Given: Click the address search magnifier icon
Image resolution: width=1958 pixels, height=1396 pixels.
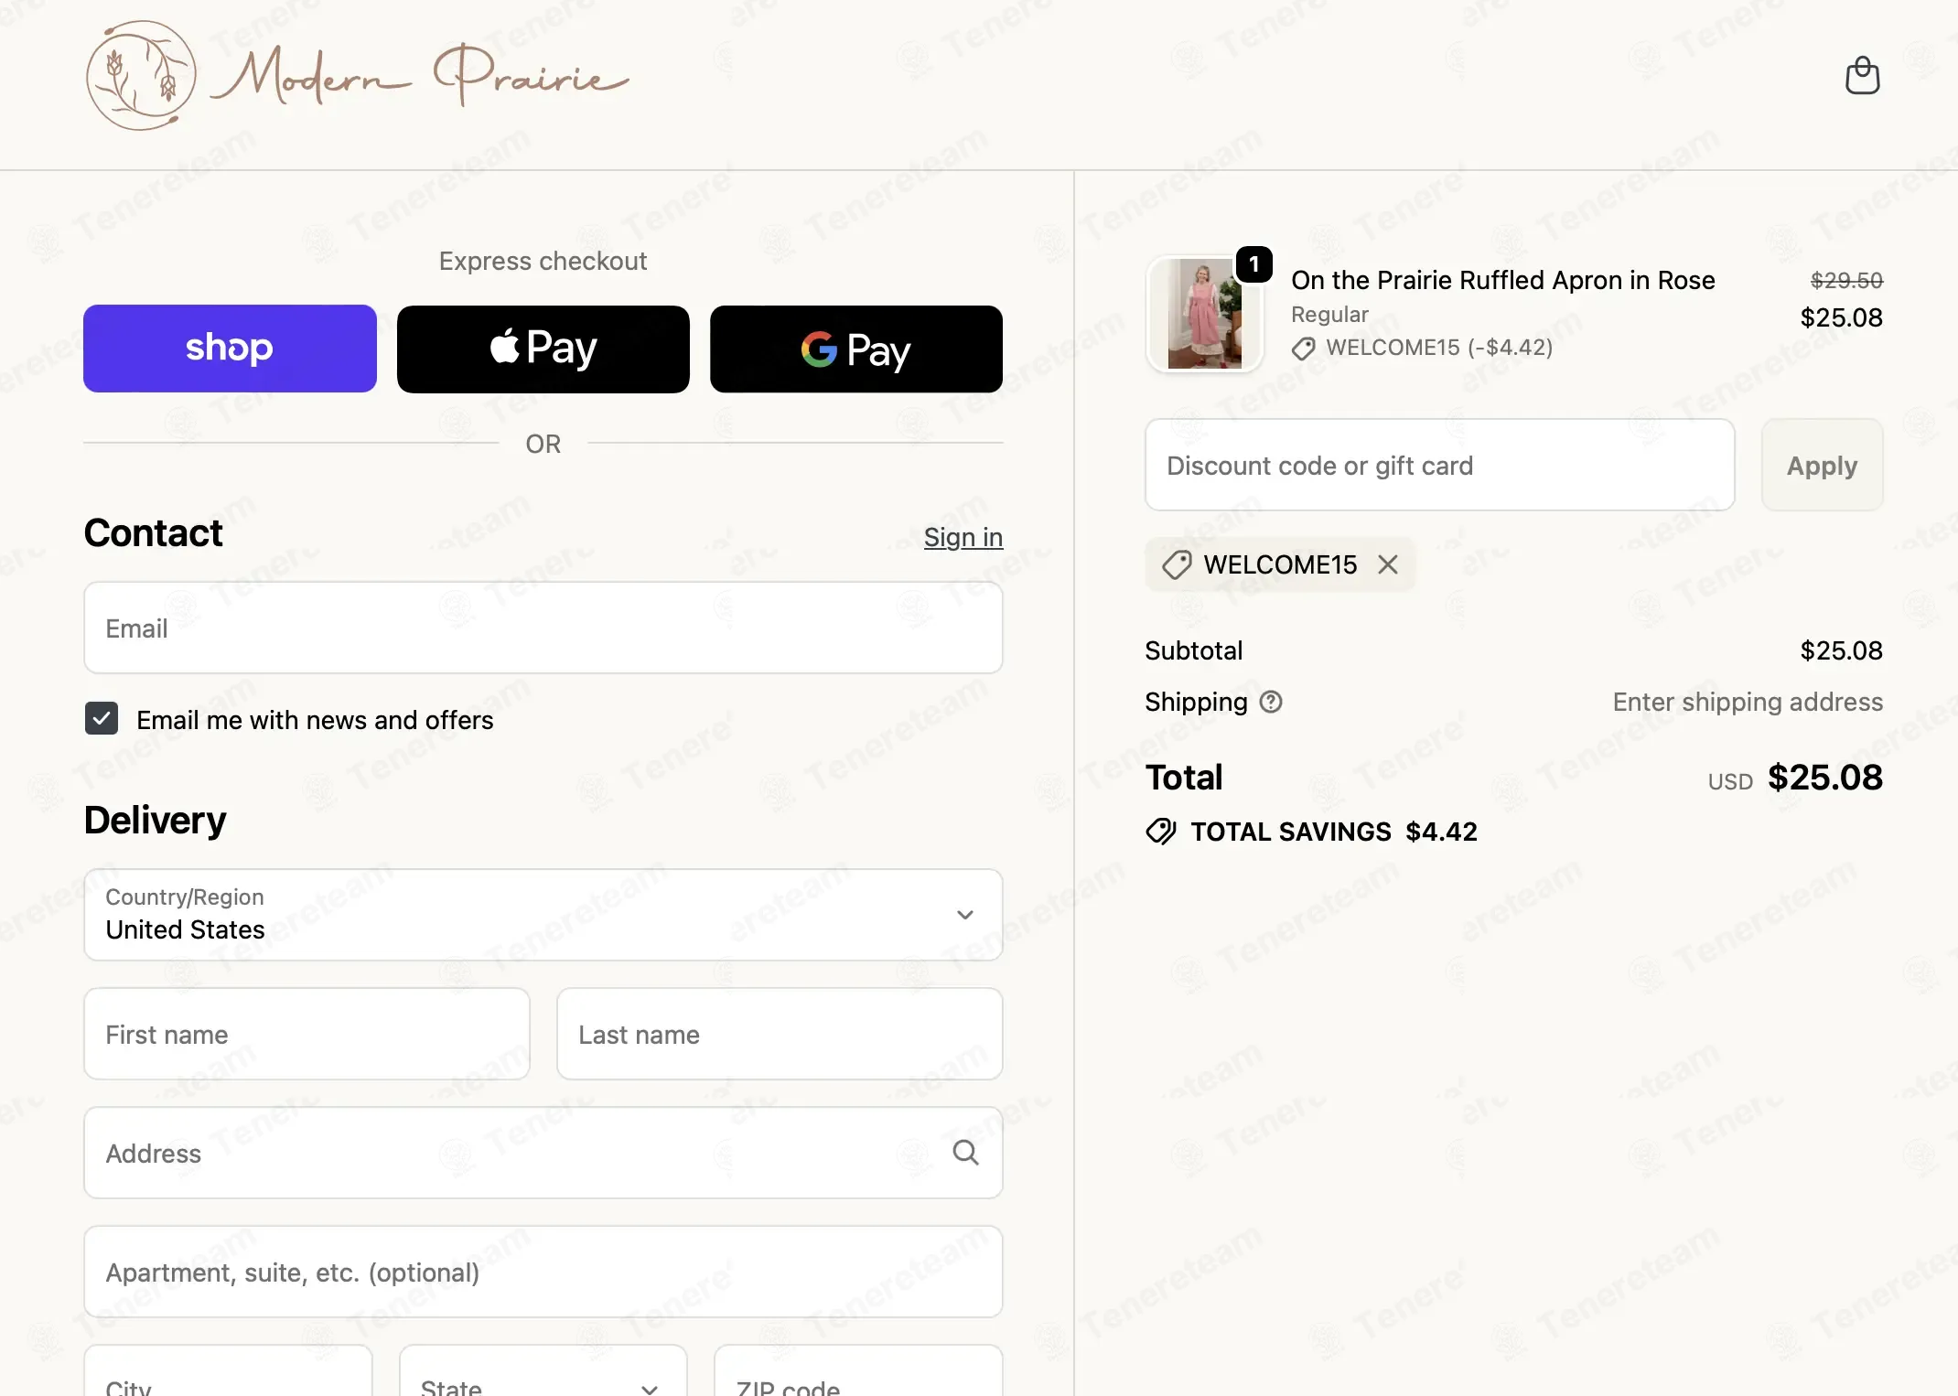Looking at the screenshot, I should (x=965, y=1153).
